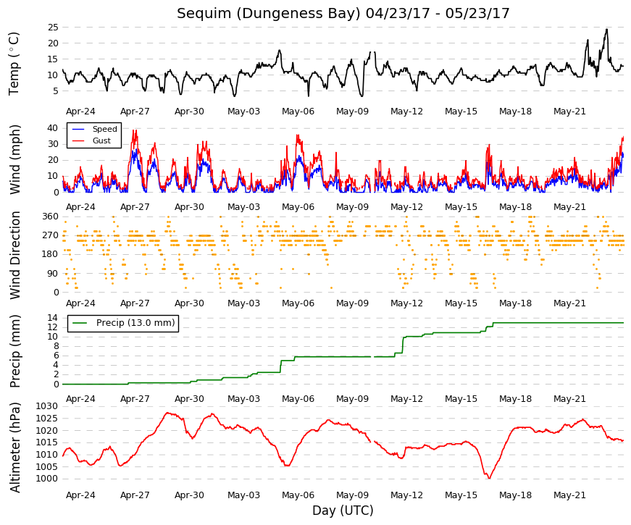Click the blue Speed legend line
The height and width of the screenshot is (525, 631).
point(78,129)
